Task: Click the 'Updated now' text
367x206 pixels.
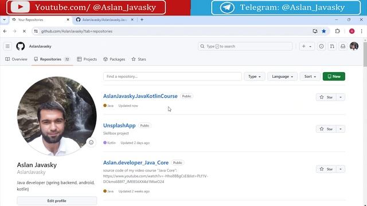Action: 128,105
